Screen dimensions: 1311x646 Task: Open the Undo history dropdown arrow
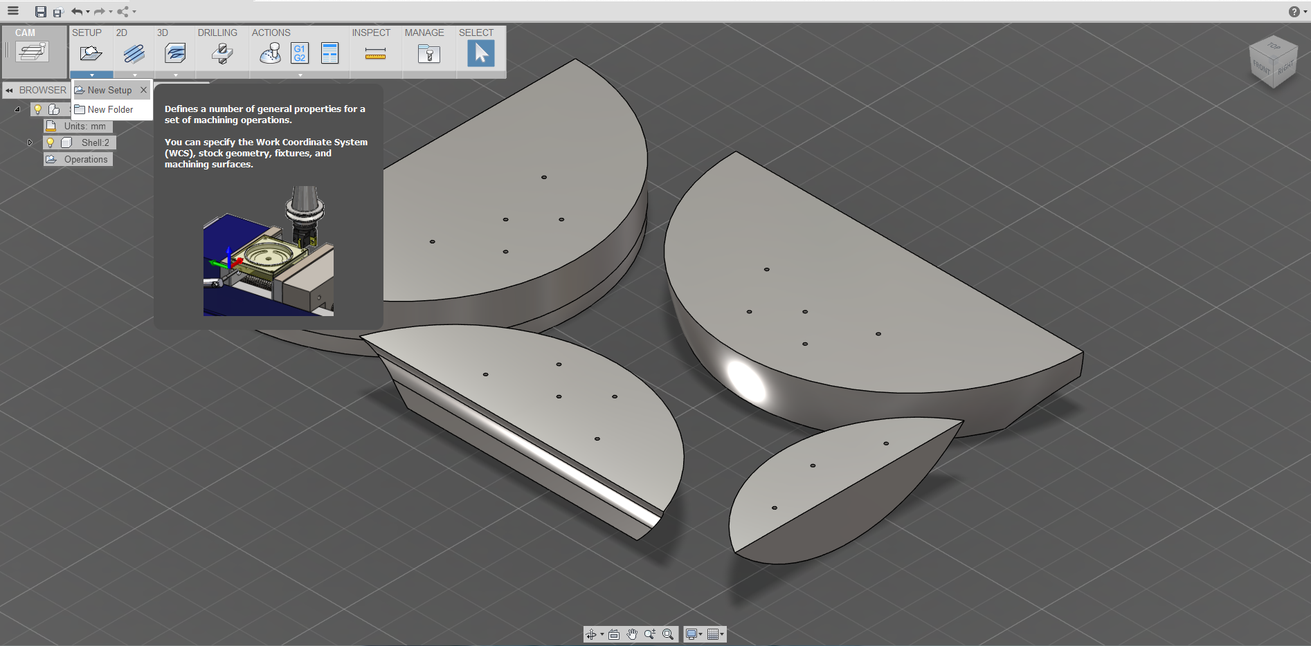88,12
